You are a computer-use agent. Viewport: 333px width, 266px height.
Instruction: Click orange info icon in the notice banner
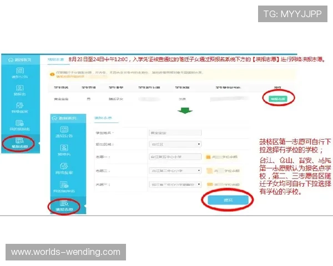52,74
